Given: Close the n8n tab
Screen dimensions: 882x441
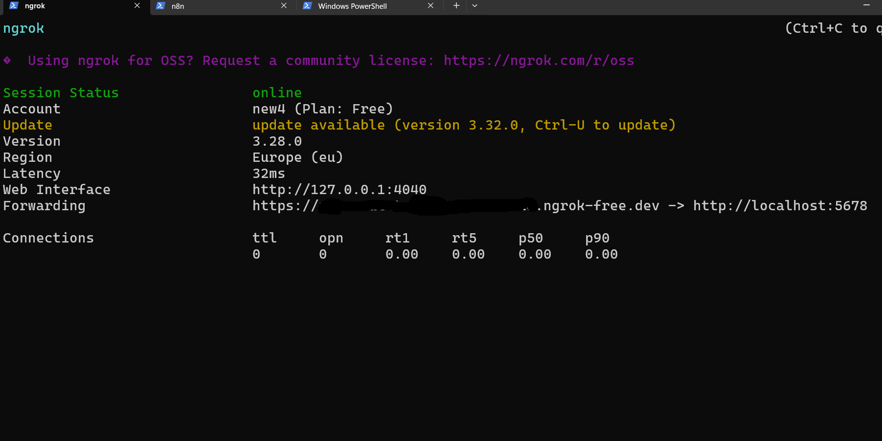Looking at the screenshot, I should (x=284, y=6).
